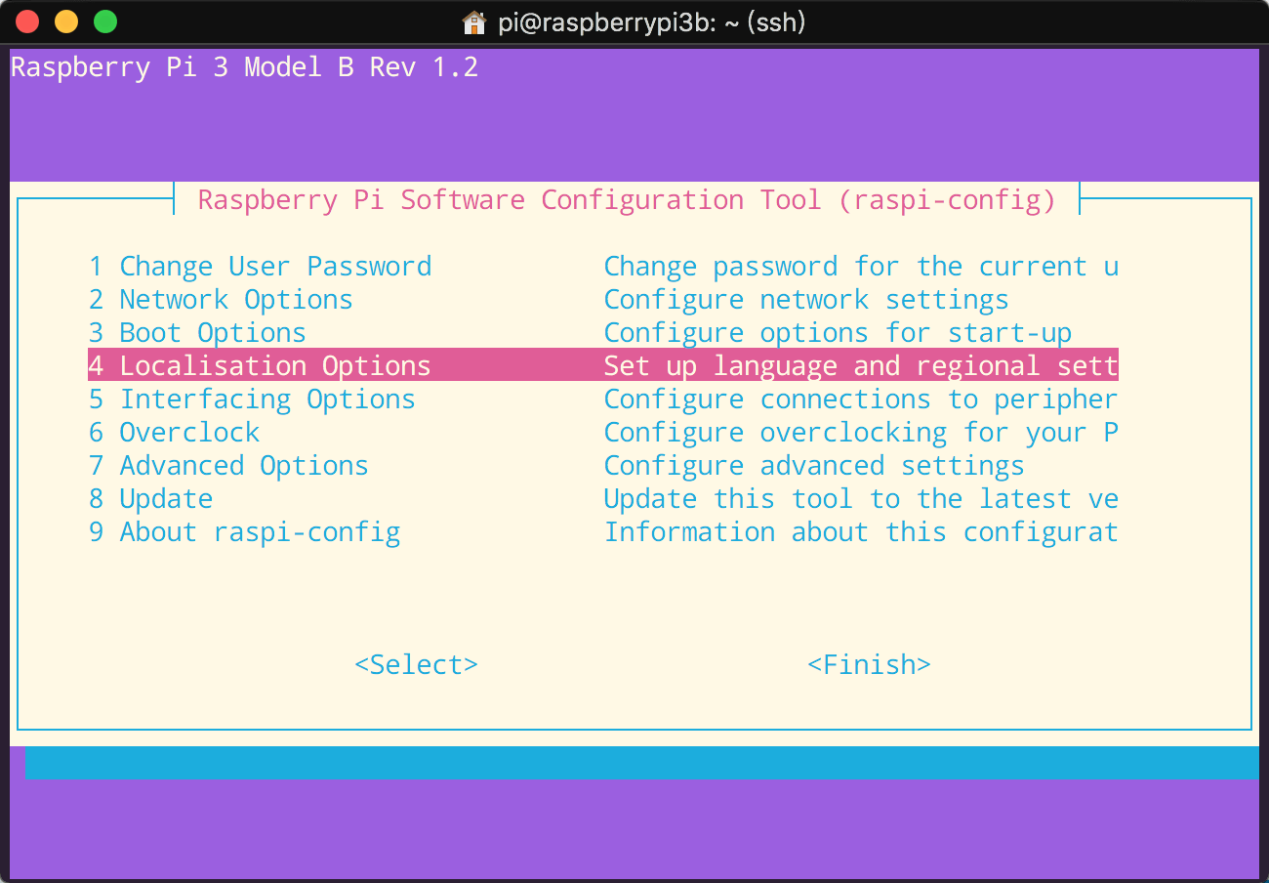1269x883 pixels.
Task: Choose 3 Boot Options entry
Action: coord(197,333)
